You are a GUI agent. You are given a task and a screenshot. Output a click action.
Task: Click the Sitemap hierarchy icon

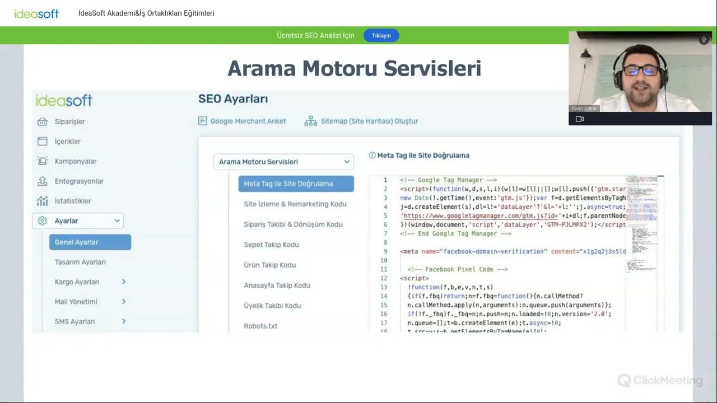310,121
